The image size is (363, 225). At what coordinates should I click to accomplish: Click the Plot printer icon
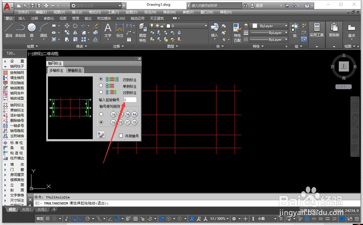[x=47, y=5]
